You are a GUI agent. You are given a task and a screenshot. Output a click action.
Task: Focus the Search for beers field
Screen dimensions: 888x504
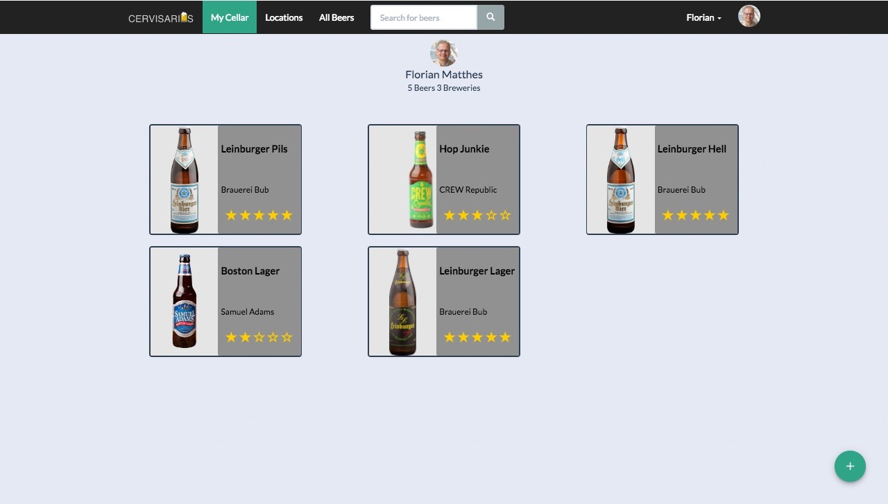tap(424, 17)
